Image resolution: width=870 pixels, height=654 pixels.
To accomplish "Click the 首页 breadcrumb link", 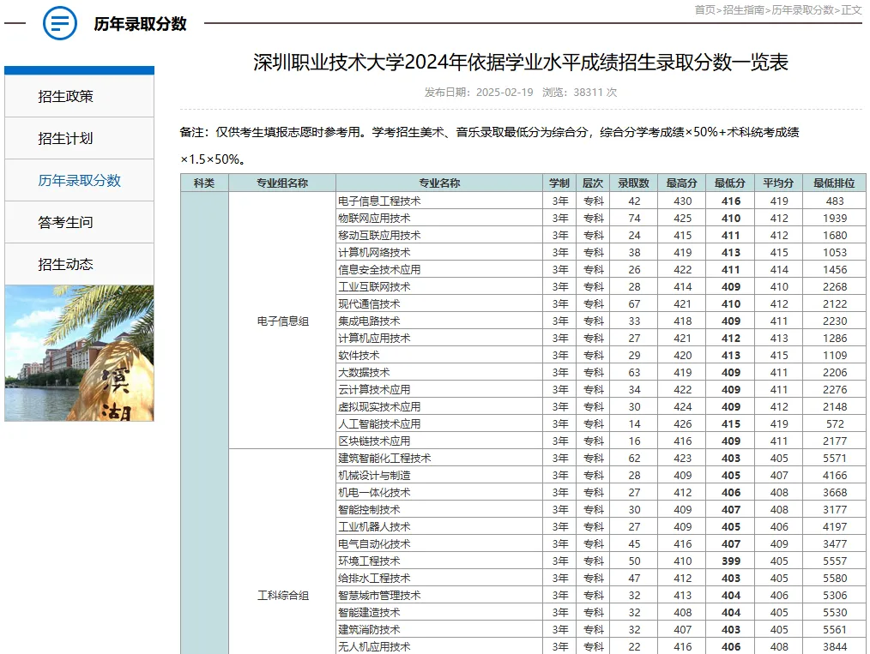I will tap(704, 10).
